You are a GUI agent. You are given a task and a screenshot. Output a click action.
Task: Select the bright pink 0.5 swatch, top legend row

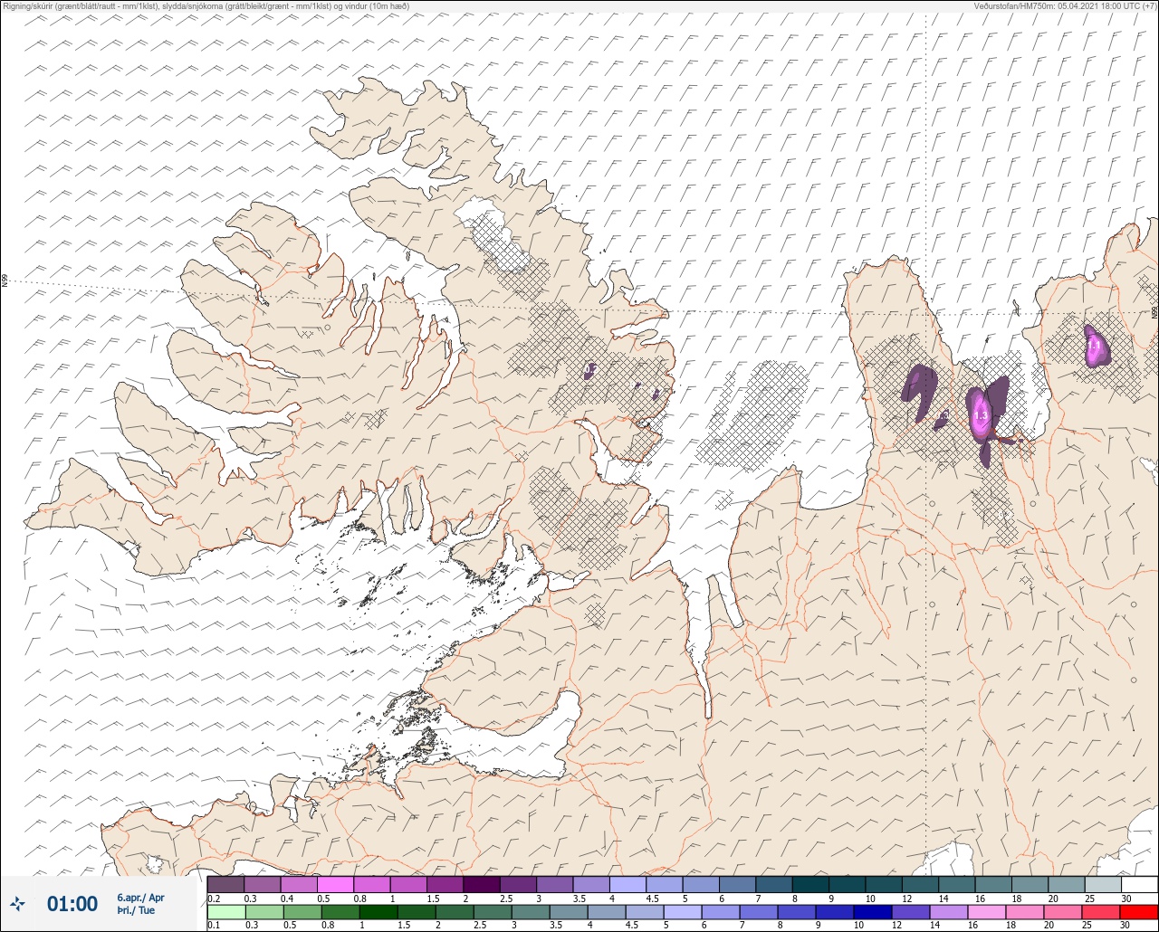pyautogui.click(x=335, y=884)
